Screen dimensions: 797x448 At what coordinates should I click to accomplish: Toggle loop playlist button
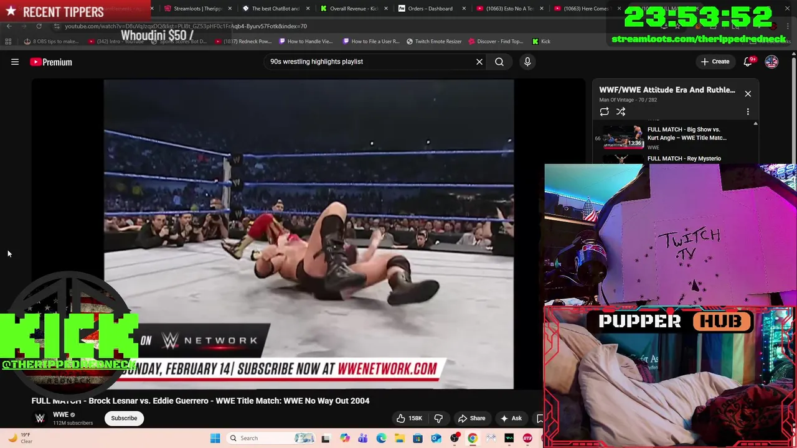click(x=604, y=111)
